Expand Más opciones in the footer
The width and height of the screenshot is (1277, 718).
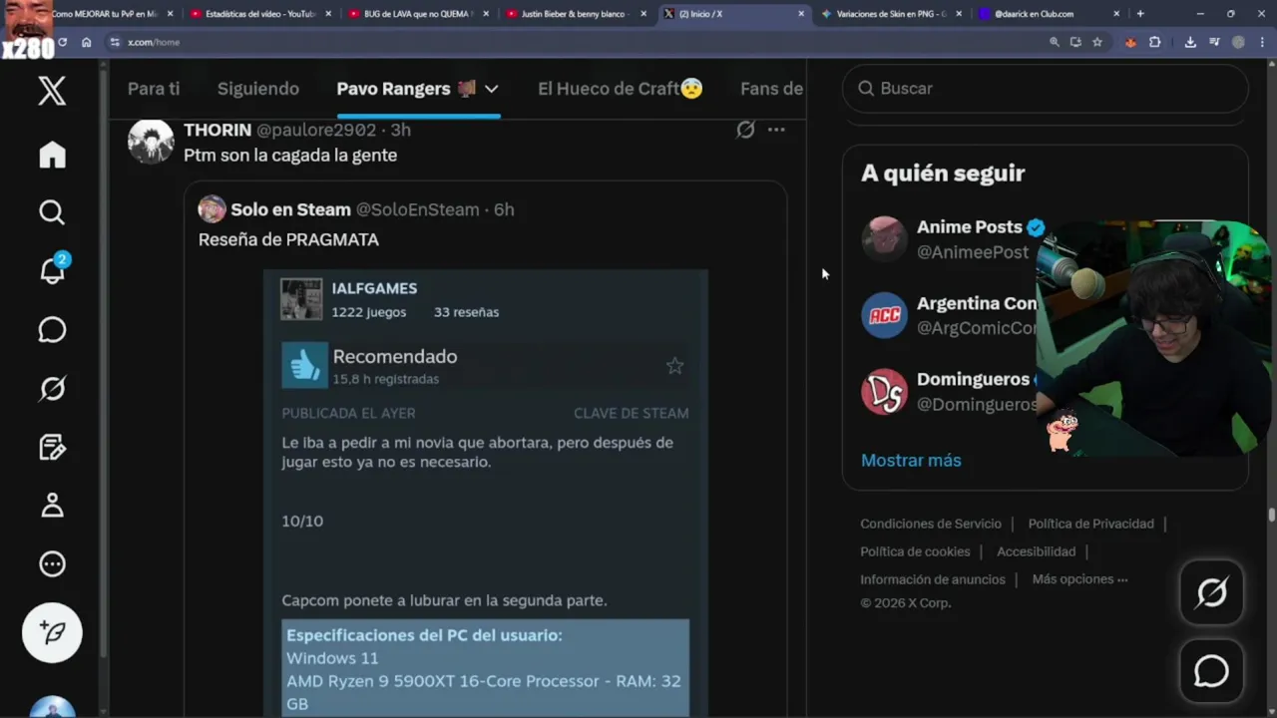[1079, 579]
